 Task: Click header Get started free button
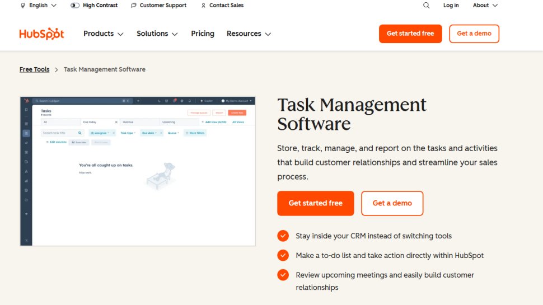pyautogui.click(x=410, y=34)
